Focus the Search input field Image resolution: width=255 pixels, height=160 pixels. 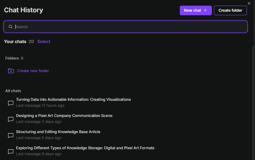pos(125,27)
